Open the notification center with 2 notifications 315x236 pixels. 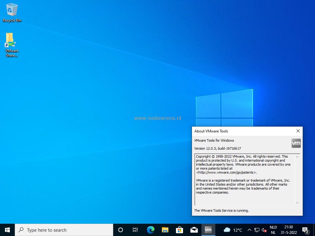click(305, 230)
